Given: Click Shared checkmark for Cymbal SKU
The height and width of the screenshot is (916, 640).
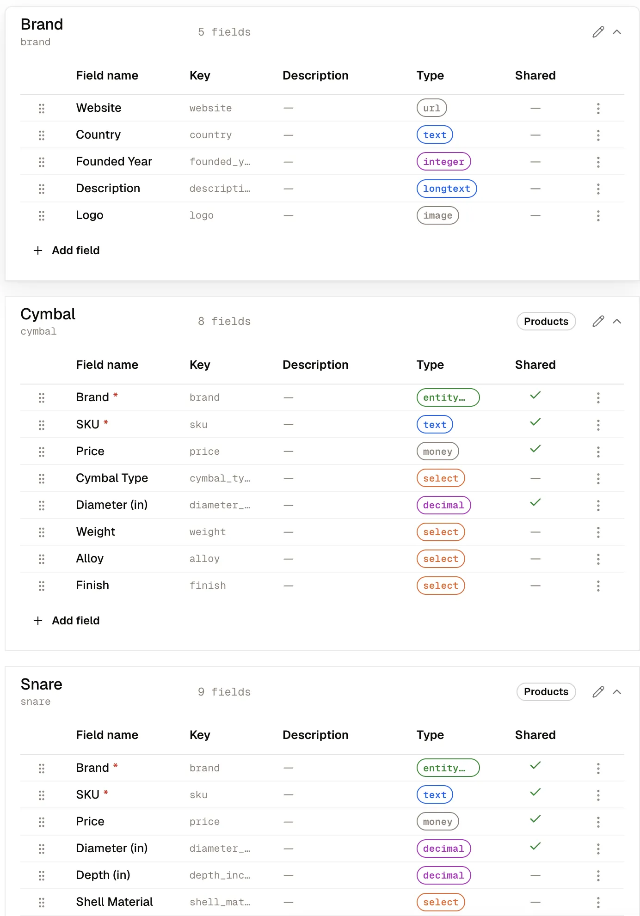Looking at the screenshot, I should tap(535, 422).
